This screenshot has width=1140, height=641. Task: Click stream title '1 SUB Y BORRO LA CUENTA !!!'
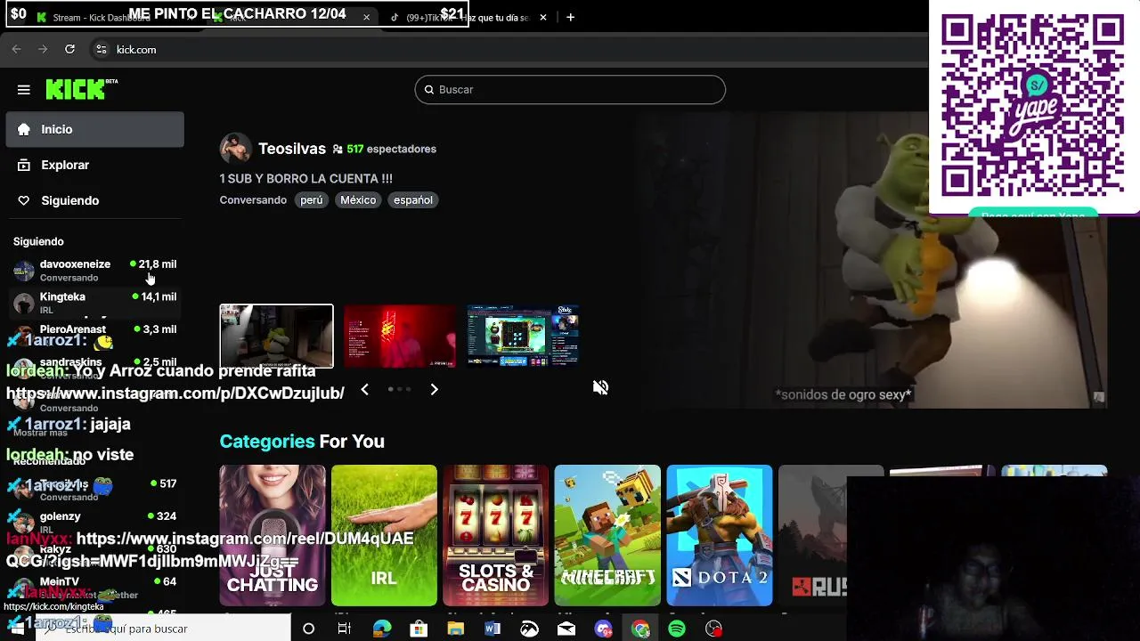pyautogui.click(x=306, y=179)
